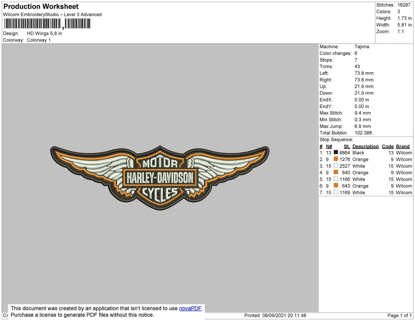Click the 'St.' column header
Image resolution: width=415 pixels, height=321 pixels.
click(x=347, y=147)
